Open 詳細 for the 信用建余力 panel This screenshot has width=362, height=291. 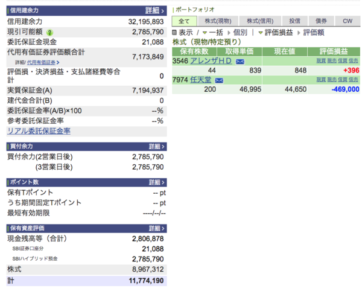coord(154,11)
